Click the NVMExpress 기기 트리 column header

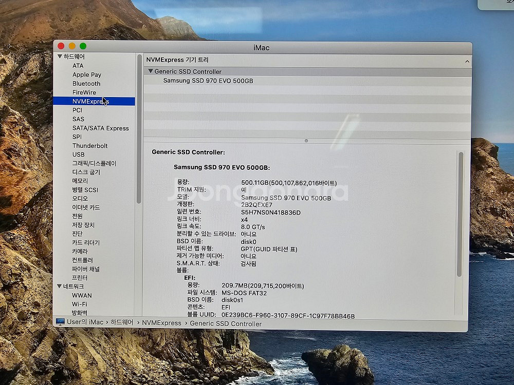[177, 60]
